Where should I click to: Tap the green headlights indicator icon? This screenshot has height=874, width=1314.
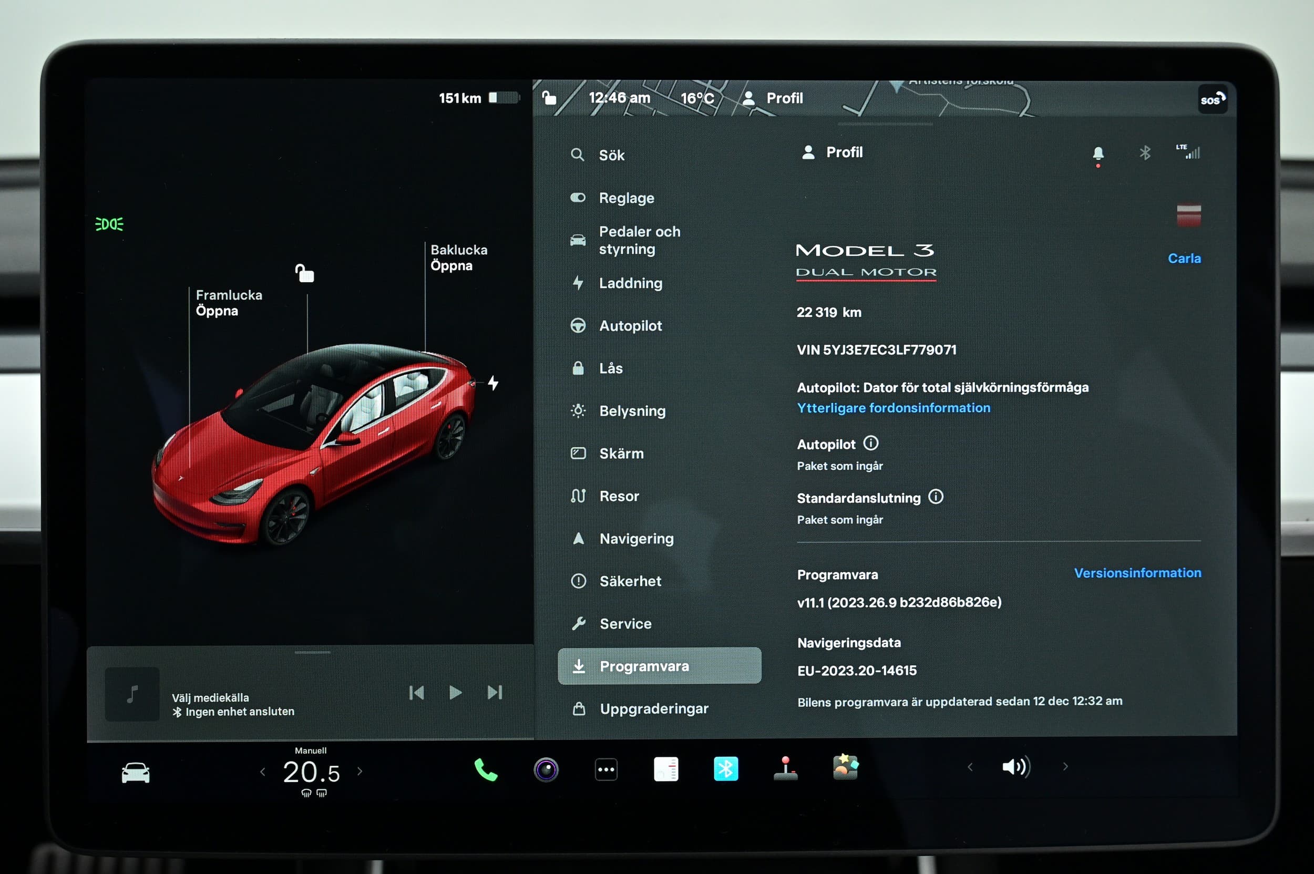pyautogui.click(x=109, y=224)
